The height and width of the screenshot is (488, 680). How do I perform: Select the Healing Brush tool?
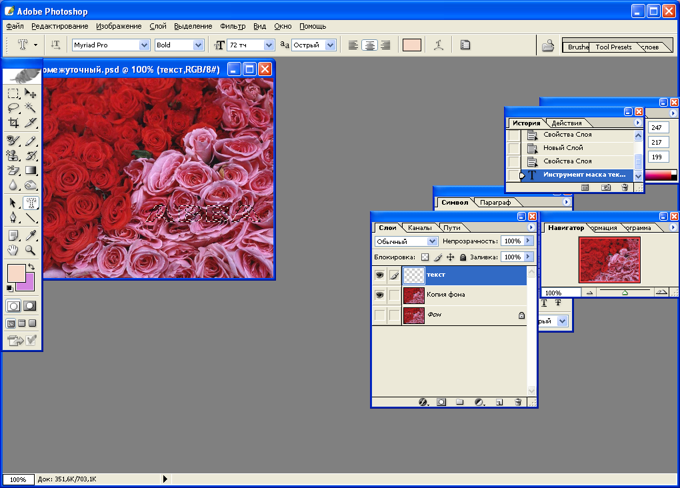(13, 141)
